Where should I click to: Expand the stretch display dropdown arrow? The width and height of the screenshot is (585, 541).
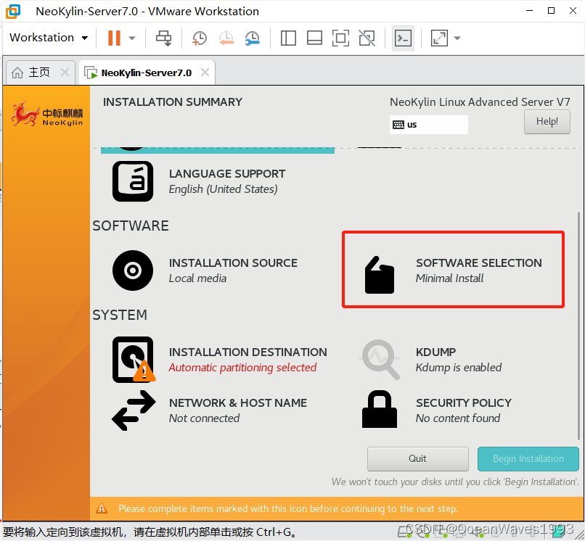pos(457,38)
